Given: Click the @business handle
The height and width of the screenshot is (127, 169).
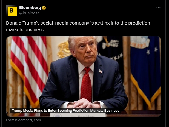Looking at the screenshot, I should pyautogui.click(x=29, y=13).
